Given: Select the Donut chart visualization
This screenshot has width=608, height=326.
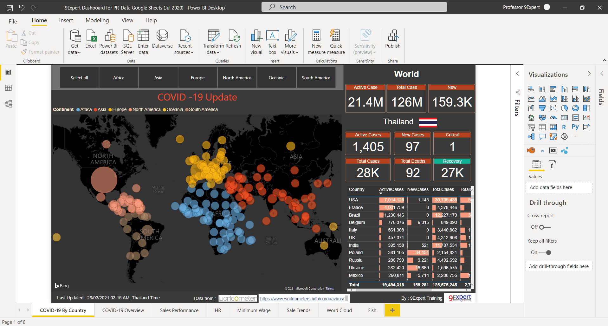Looking at the screenshot, I should click(x=576, y=108).
